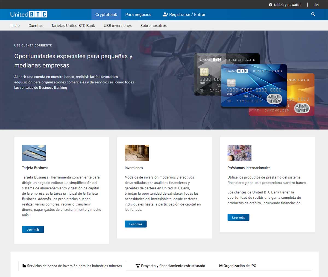Click the search magnifier icon

[313, 14]
